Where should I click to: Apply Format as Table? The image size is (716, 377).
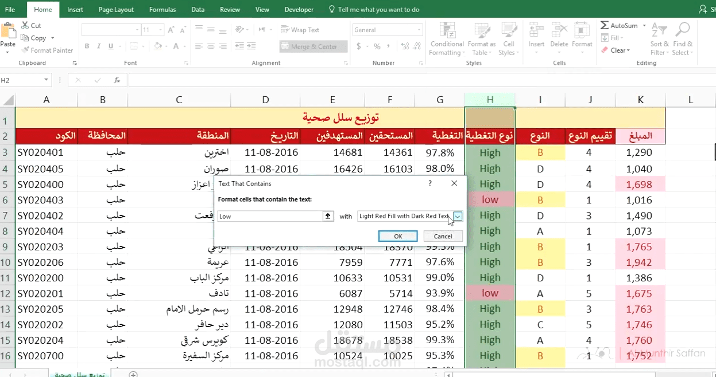[x=481, y=38]
